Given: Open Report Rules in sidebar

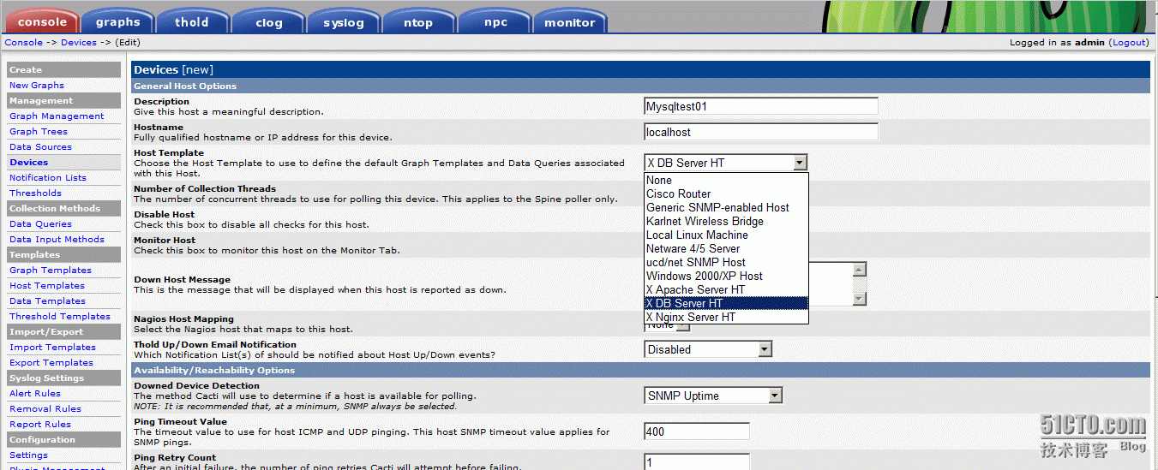Looking at the screenshot, I should point(40,424).
